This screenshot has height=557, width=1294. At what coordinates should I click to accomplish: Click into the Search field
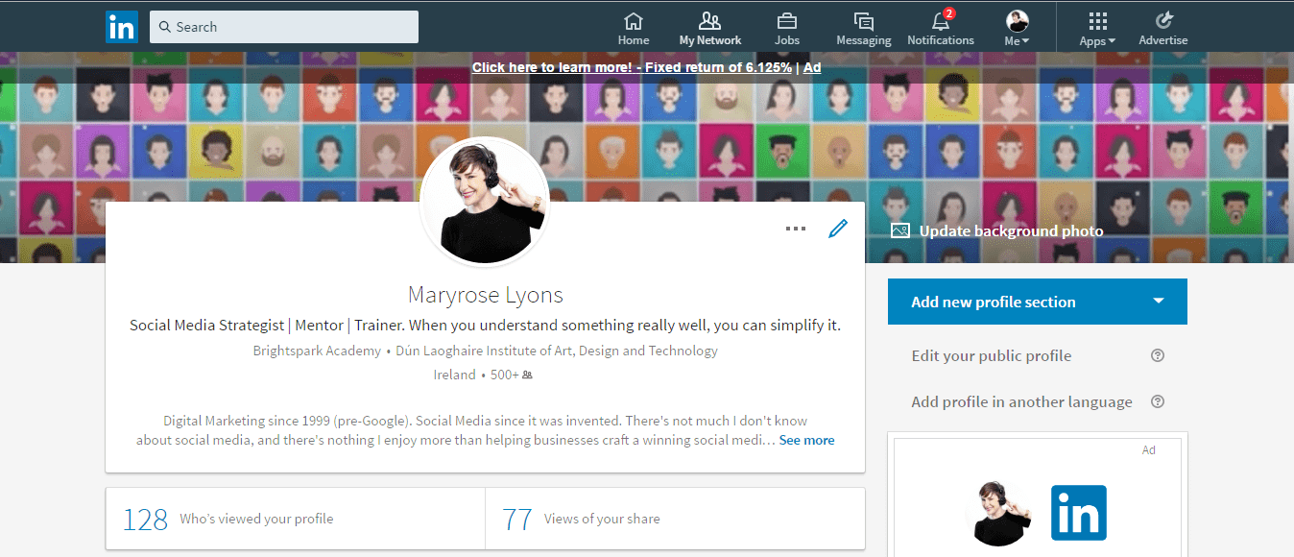point(284,27)
